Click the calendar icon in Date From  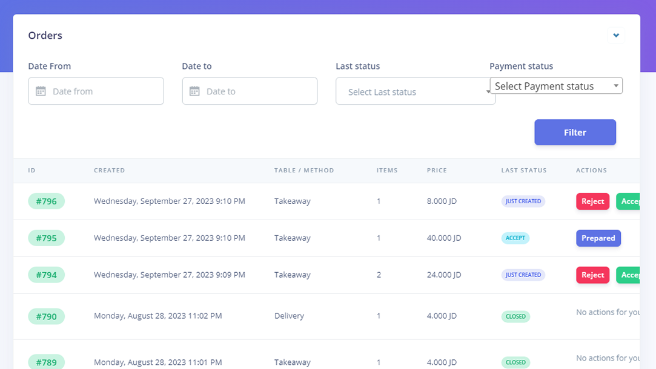point(41,91)
